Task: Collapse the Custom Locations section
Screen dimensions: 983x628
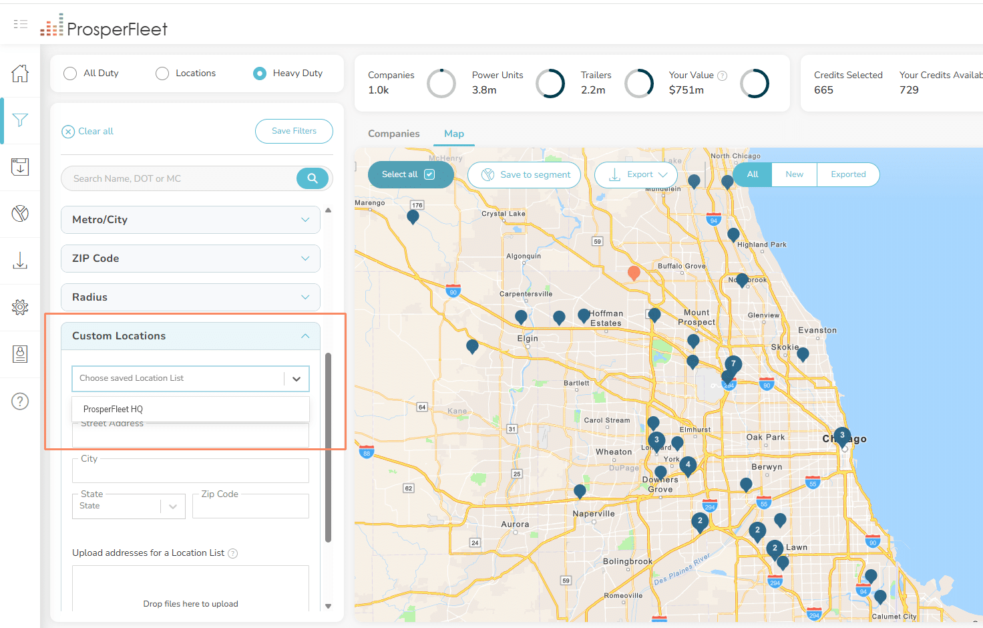Action: [190, 336]
